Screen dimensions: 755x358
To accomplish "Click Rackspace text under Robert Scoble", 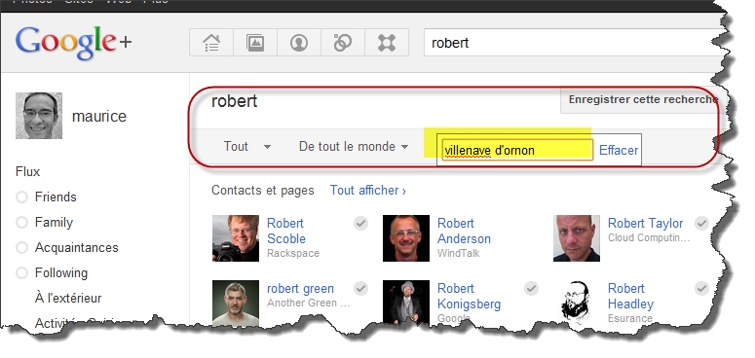I will (293, 253).
